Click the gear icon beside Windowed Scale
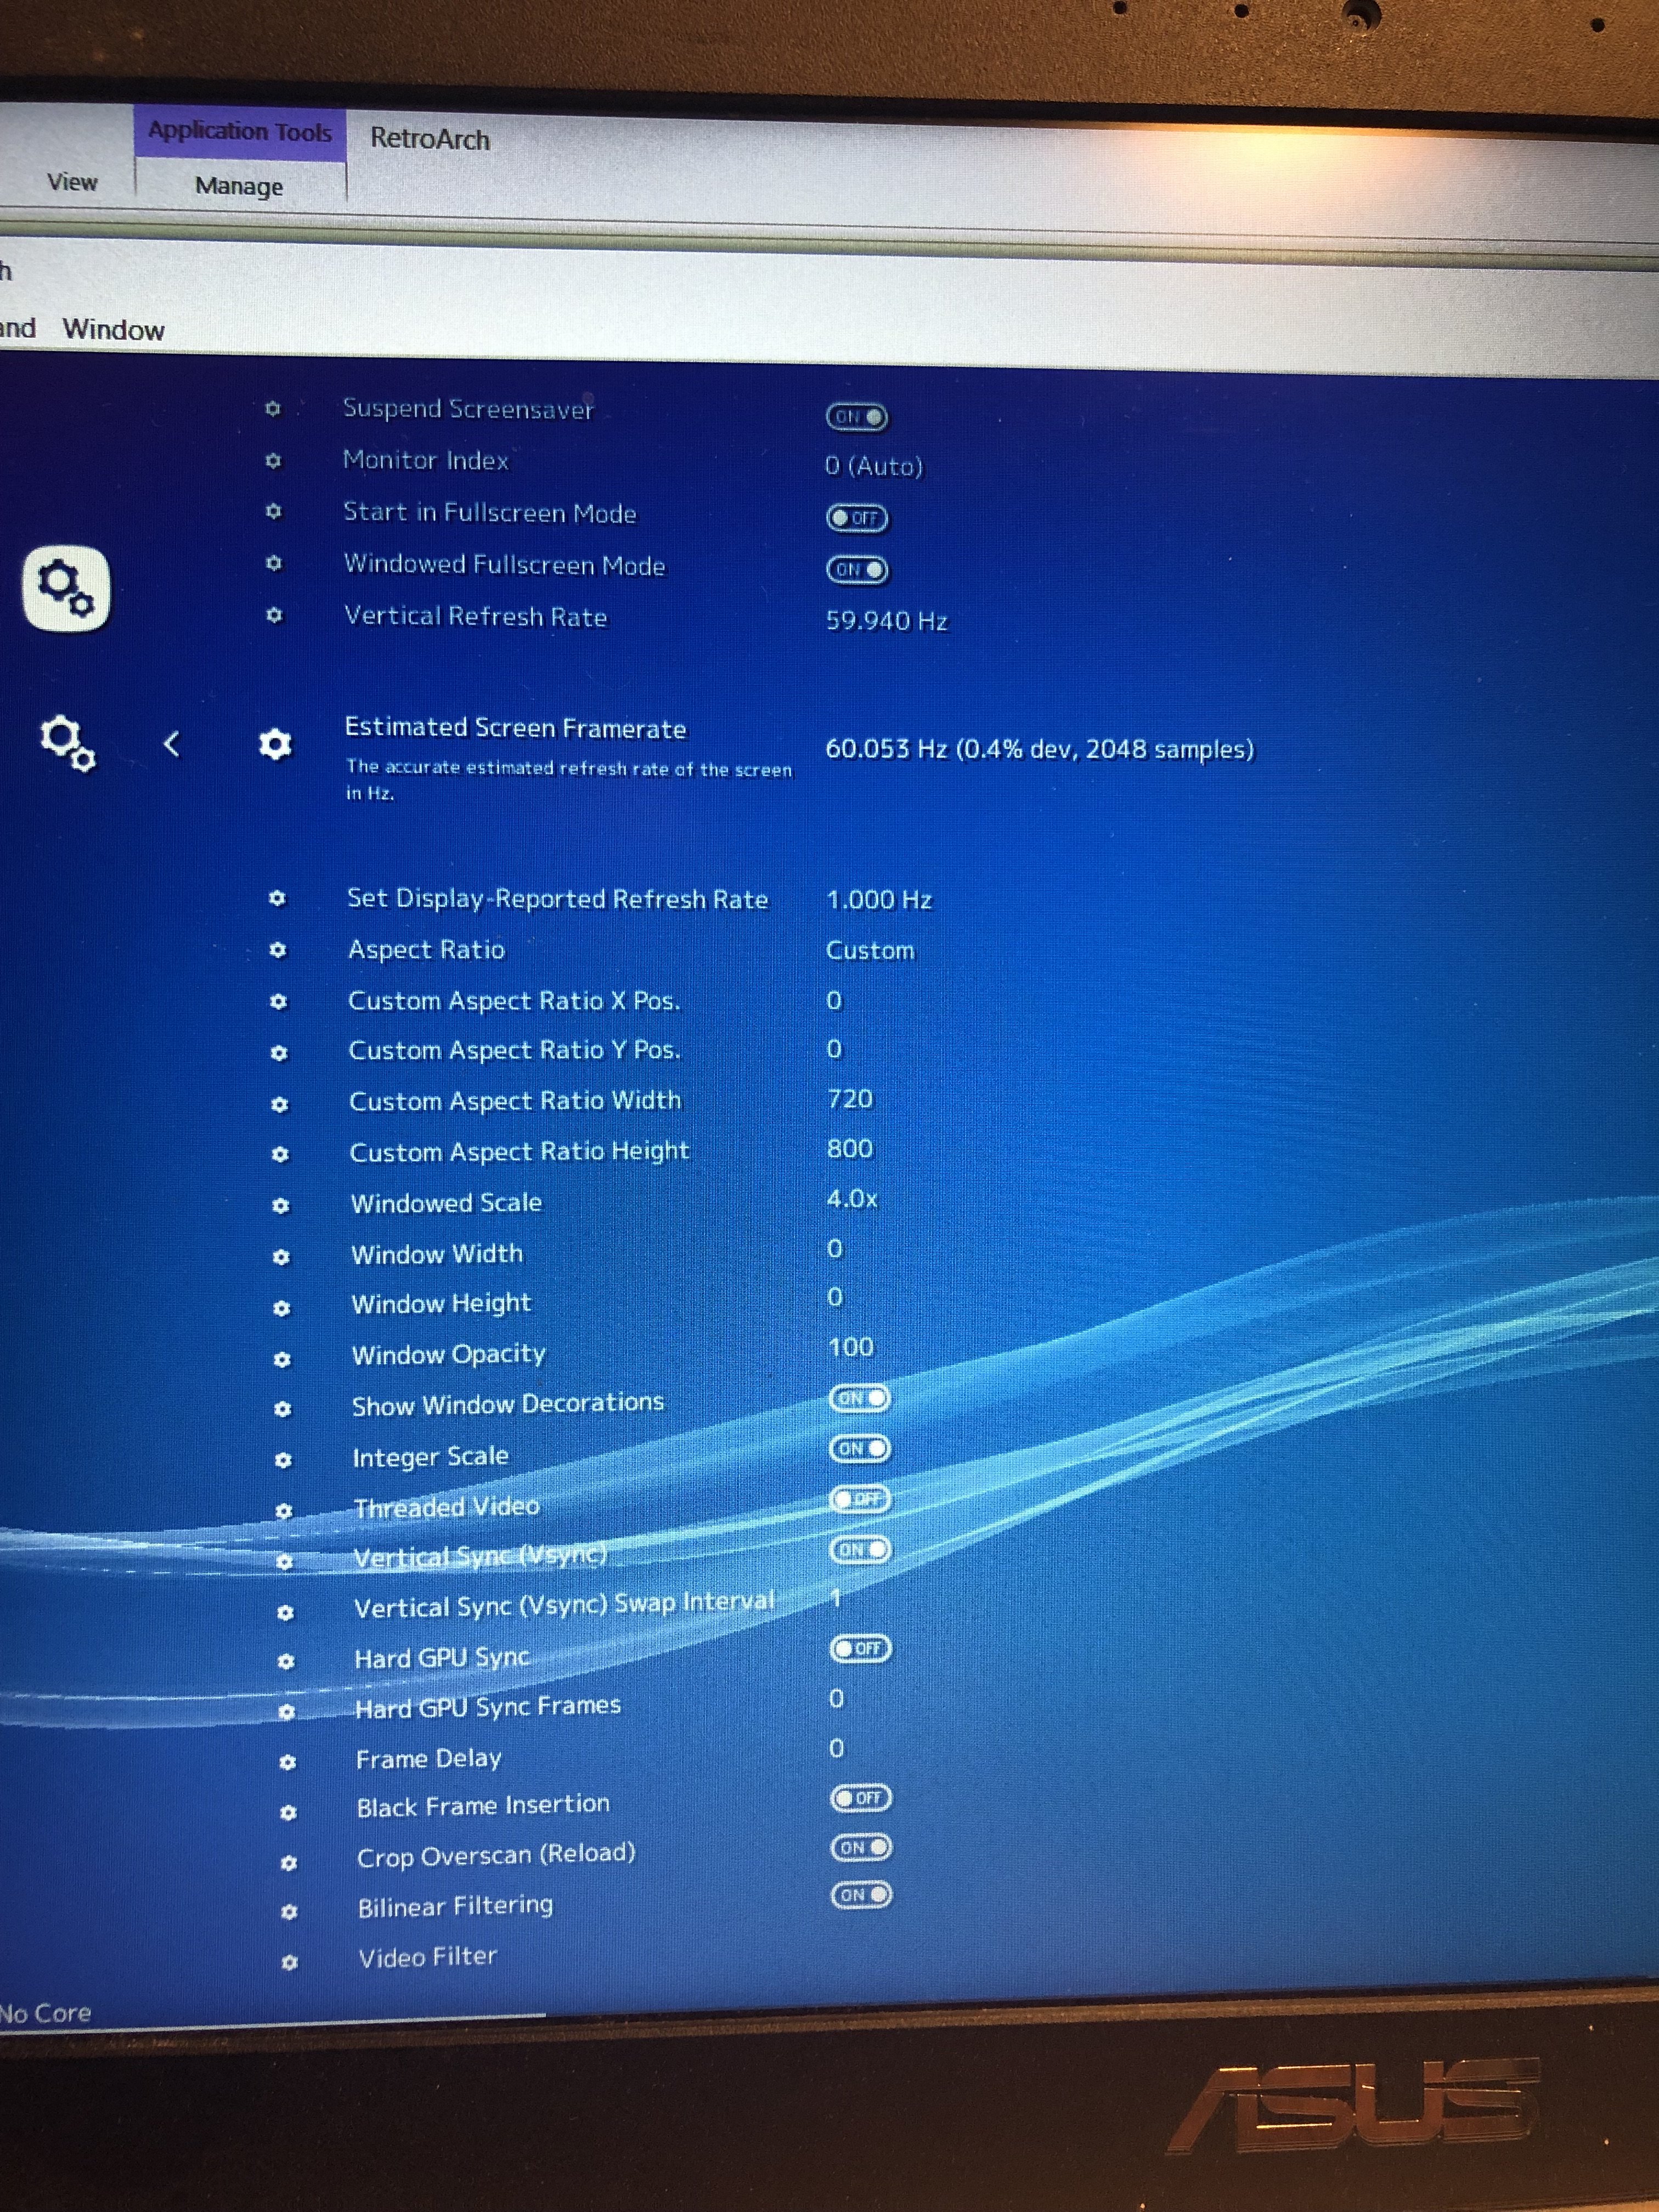The height and width of the screenshot is (2212, 1659). click(x=280, y=1206)
